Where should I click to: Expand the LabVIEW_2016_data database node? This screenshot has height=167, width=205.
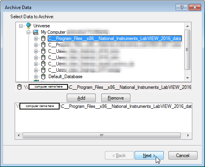(x=36, y=38)
